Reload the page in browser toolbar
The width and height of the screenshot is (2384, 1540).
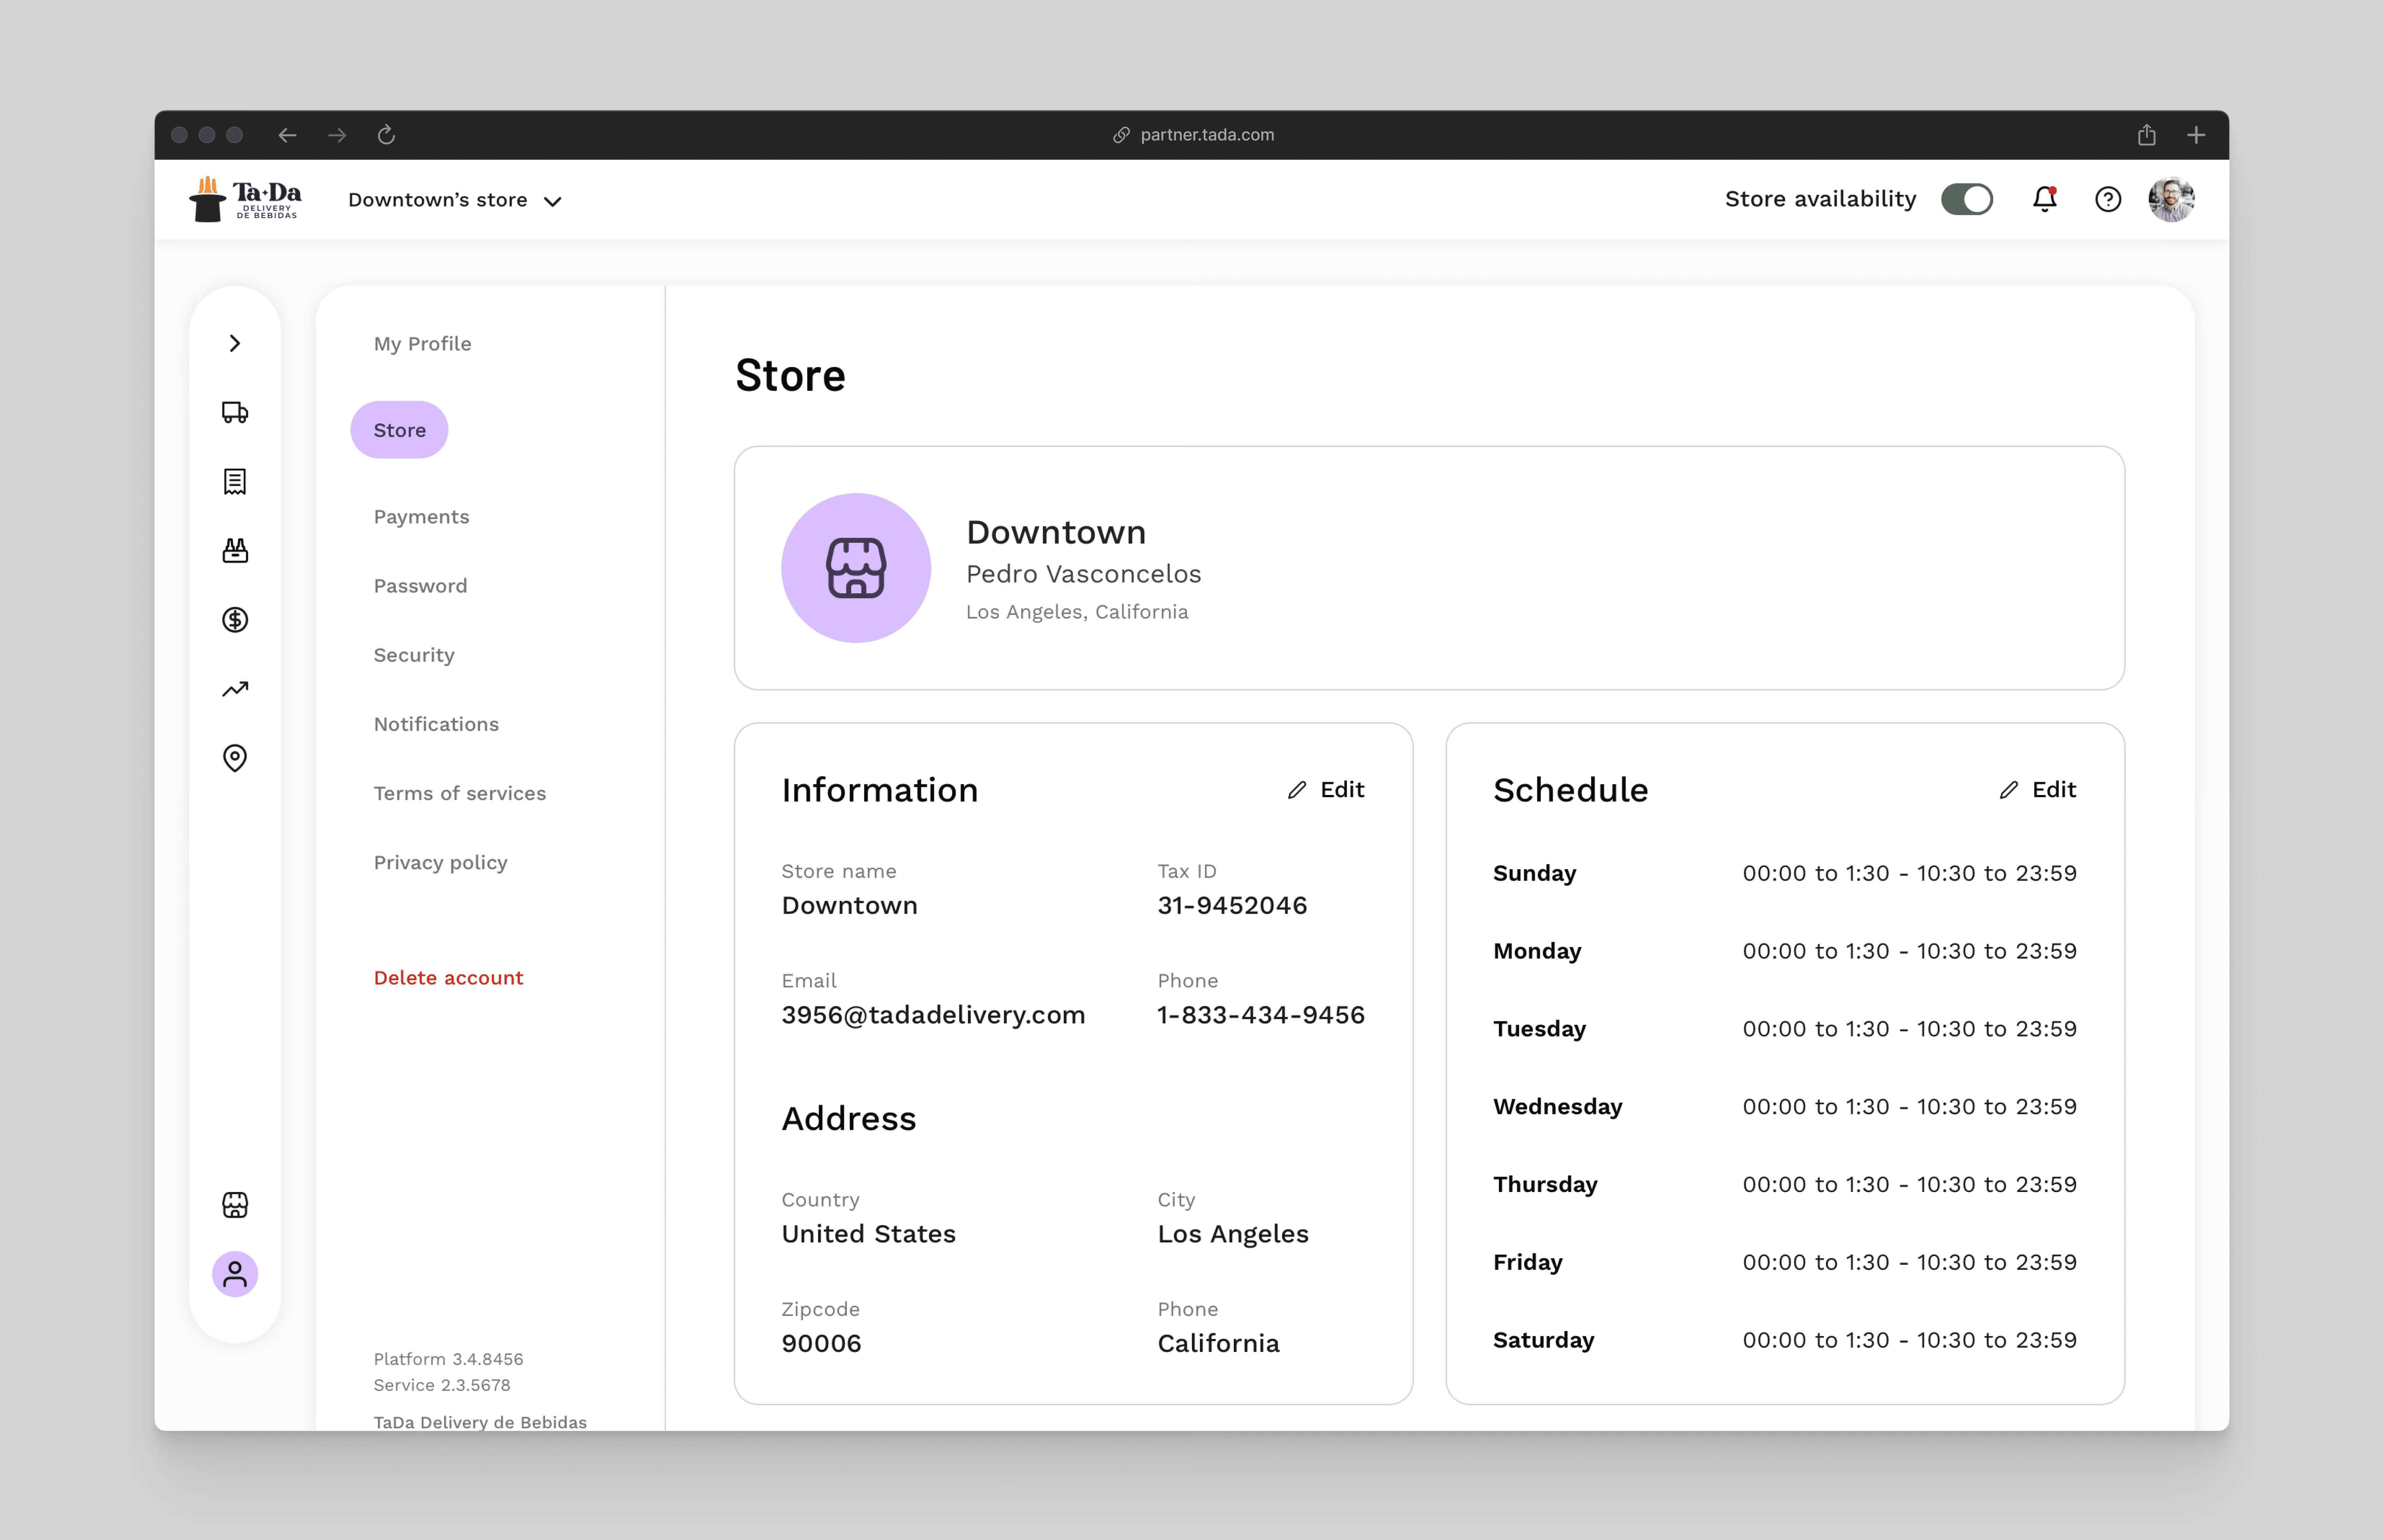(x=386, y=135)
